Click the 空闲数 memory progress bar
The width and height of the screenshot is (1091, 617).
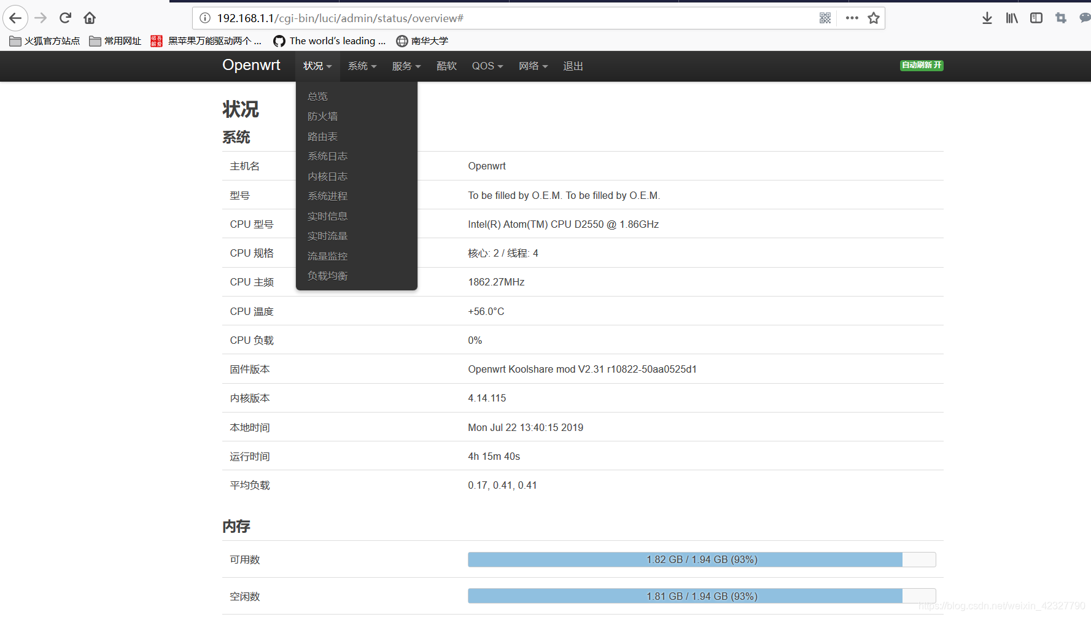click(702, 596)
